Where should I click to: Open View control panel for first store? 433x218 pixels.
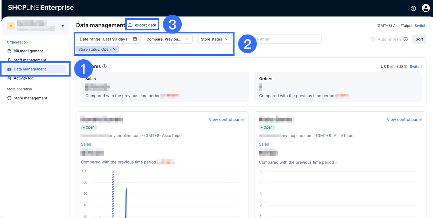point(226,120)
